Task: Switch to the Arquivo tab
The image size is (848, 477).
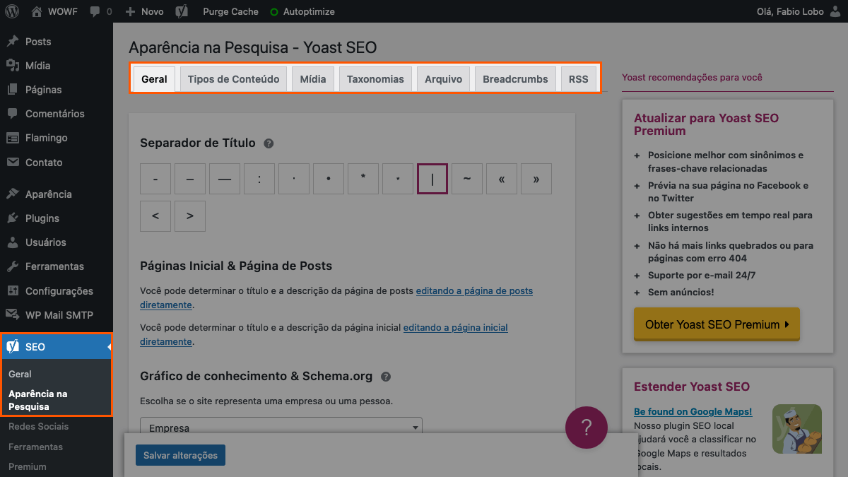Action: coord(443,79)
